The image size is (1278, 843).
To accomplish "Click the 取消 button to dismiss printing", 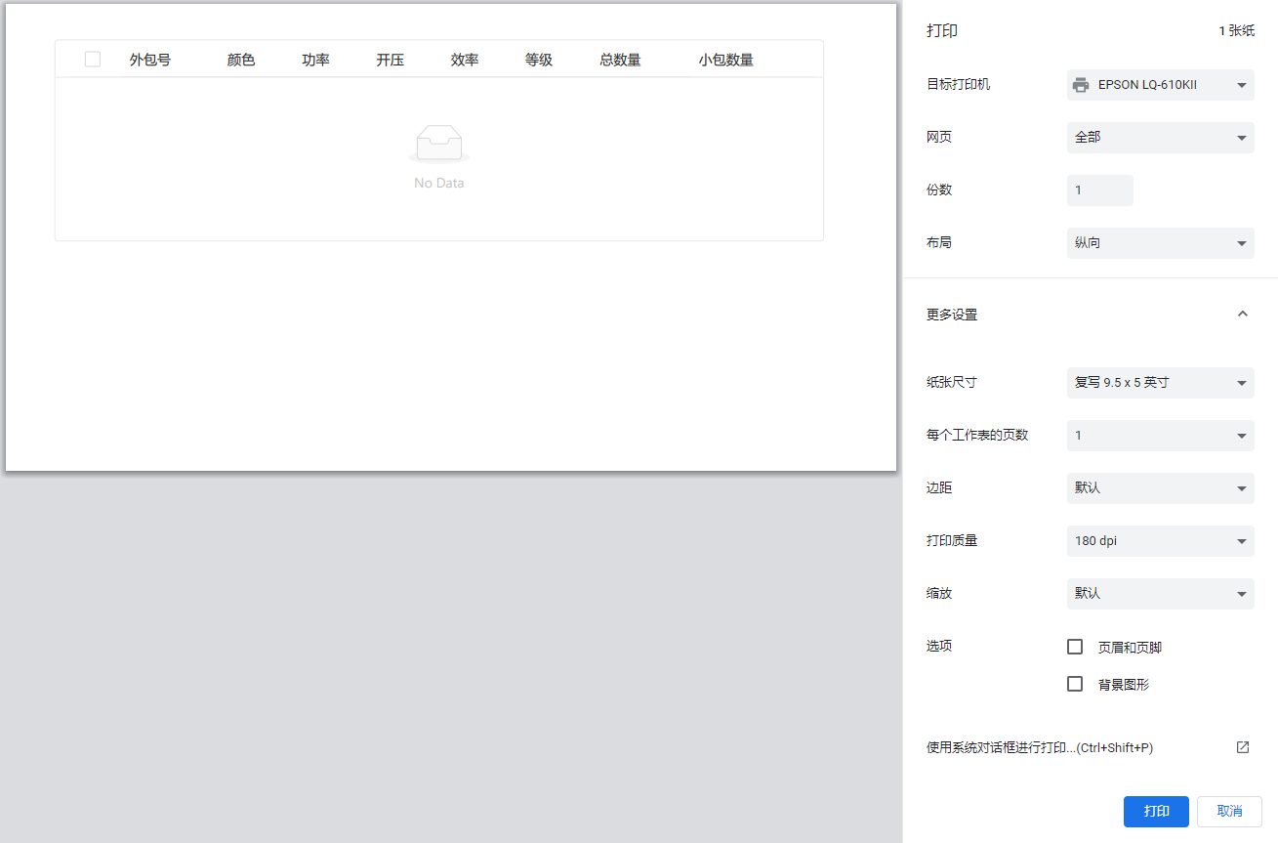I will 1229,811.
